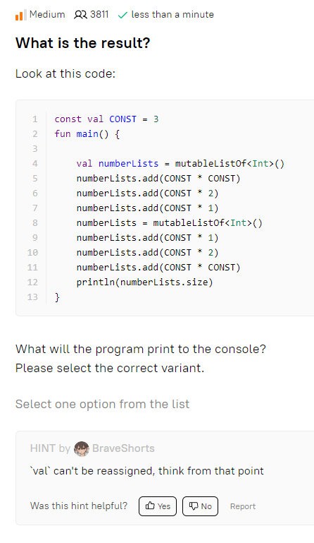Click the 'What is the result?' heading
This screenshot has width=314, height=543.
coord(83,43)
